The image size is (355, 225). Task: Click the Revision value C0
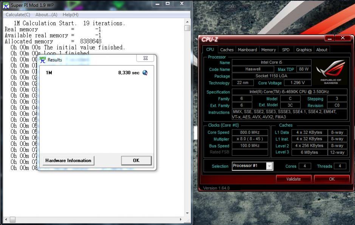click(x=337, y=105)
